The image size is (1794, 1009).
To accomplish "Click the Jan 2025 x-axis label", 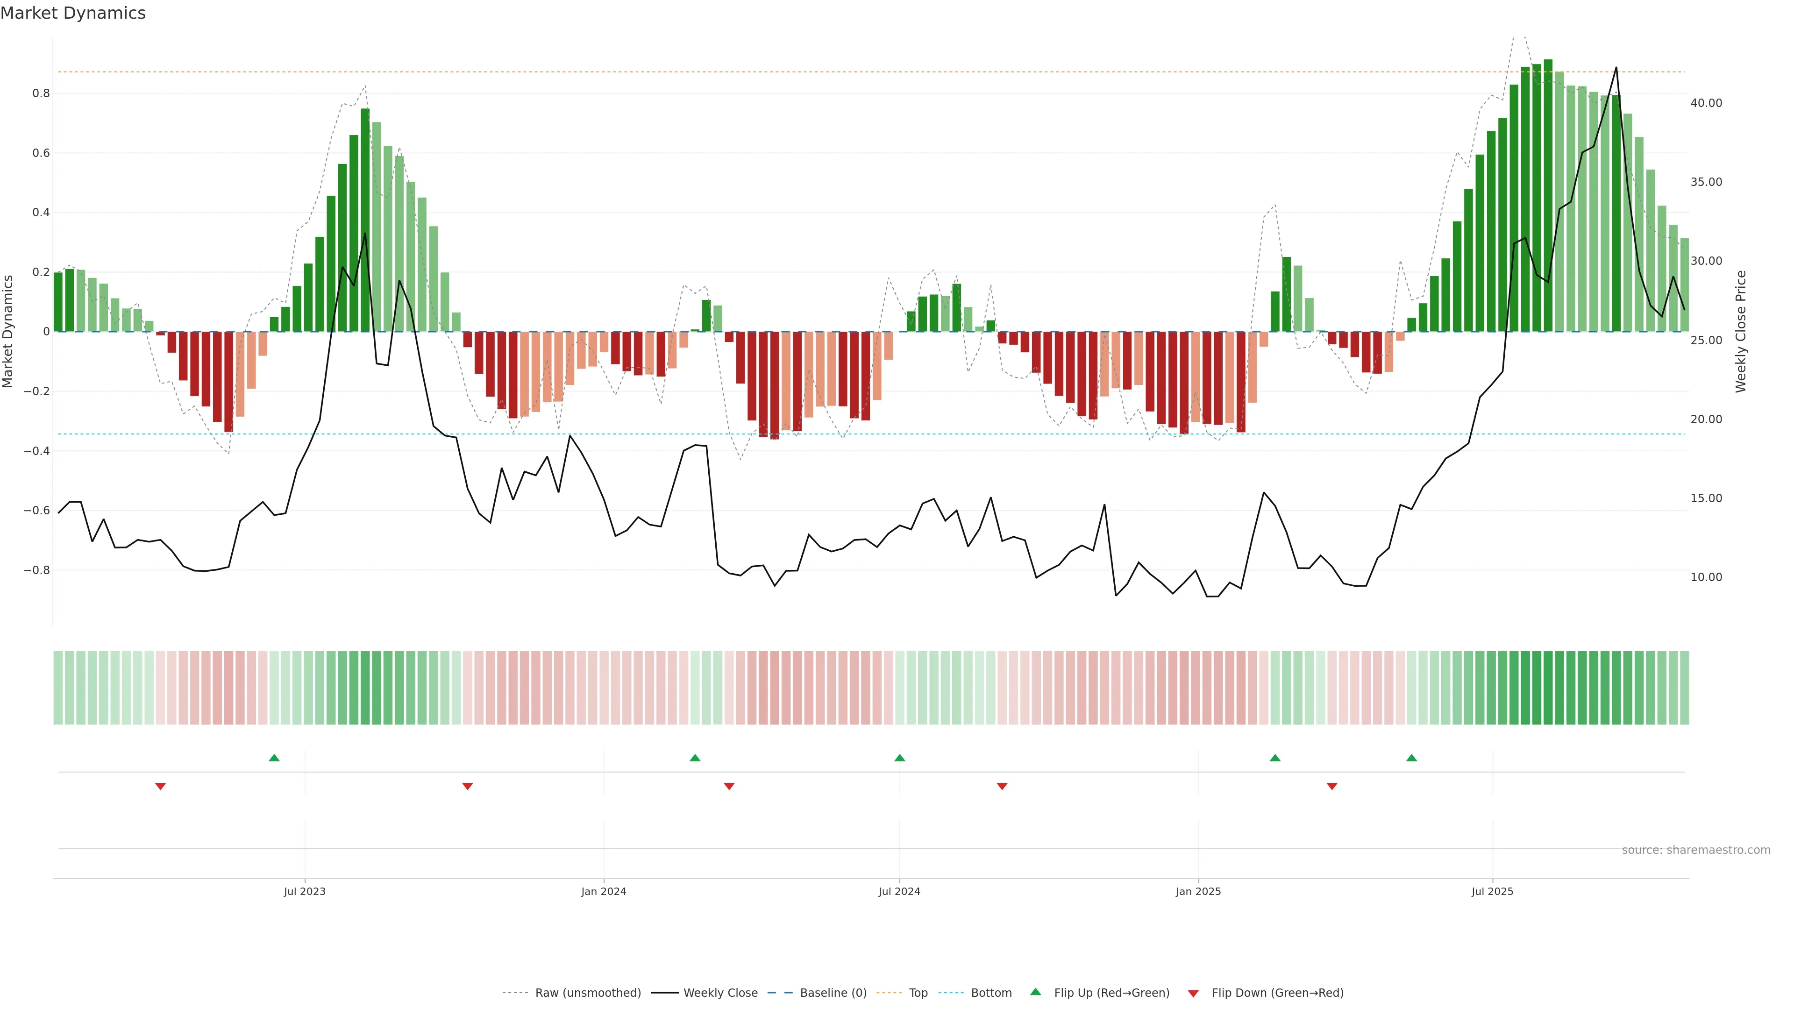I will click(x=1198, y=891).
